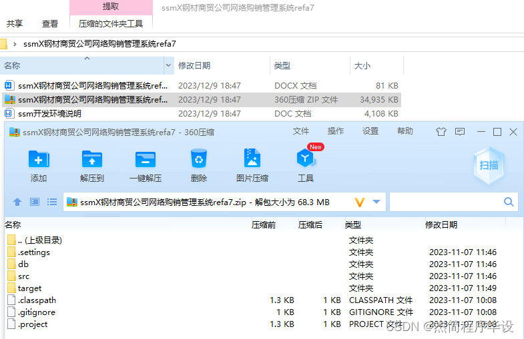Viewport: 524px width, 339px height.
Task: Go up one level with the up arrow
Action: coord(17,202)
